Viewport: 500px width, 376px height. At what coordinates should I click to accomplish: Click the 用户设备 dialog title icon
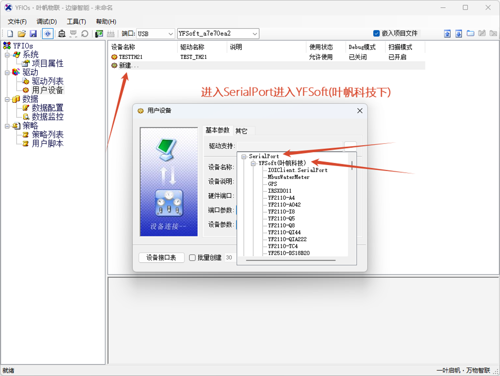tap(140, 111)
